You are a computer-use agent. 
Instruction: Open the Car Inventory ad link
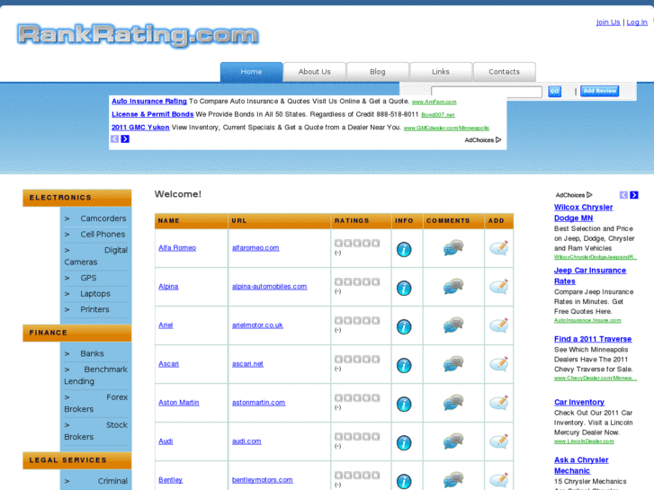click(x=579, y=402)
